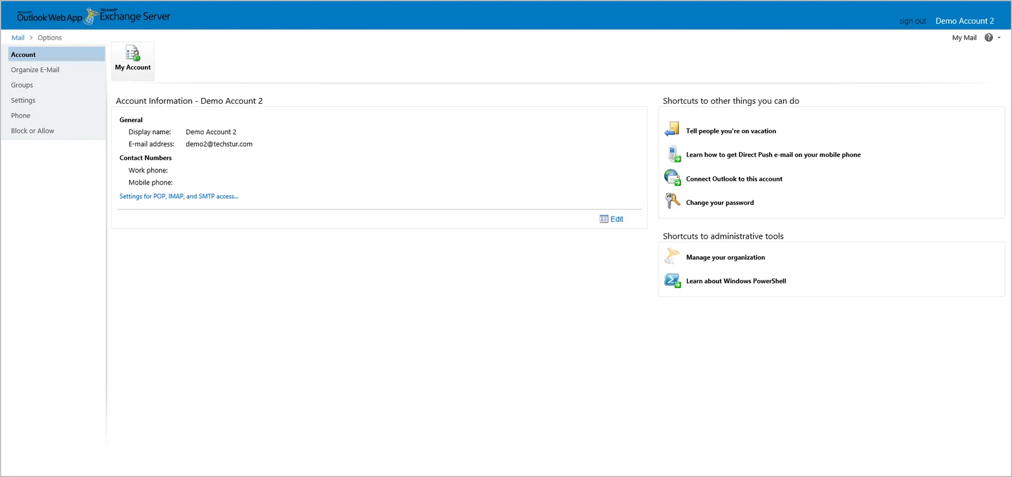The height and width of the screenshot is (477, 1012).
Task: Click the e-mail address demo2@techstur.com
Action: [219, 144]
